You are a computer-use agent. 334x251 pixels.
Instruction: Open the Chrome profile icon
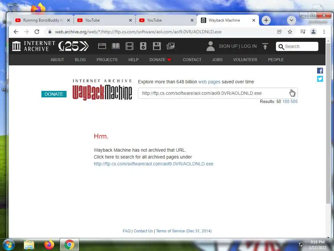click(x=313, y=32)
